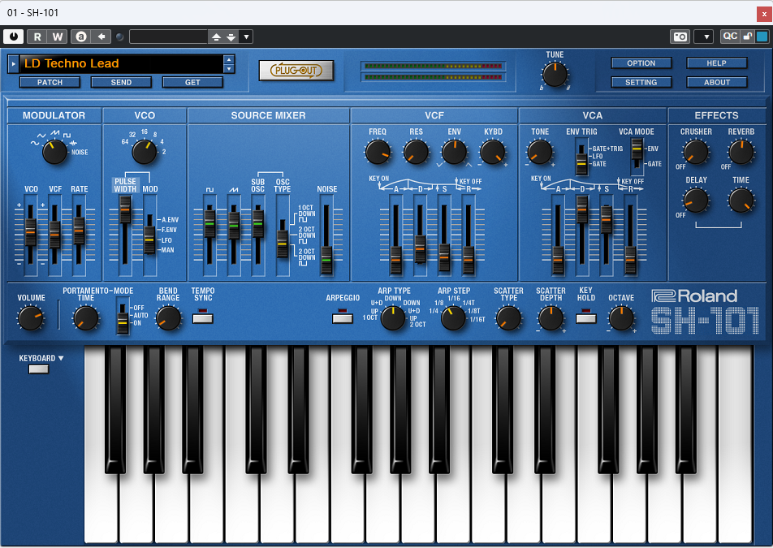Click the ENV TRIG selector switch
Screen dimensions: 773x548
pyautogui.click(x=582, y=156)
